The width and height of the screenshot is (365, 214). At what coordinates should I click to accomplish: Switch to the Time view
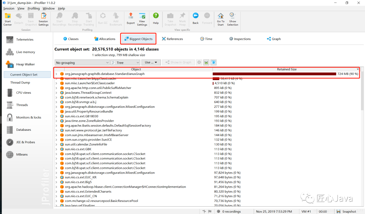[x=206, y=39]
